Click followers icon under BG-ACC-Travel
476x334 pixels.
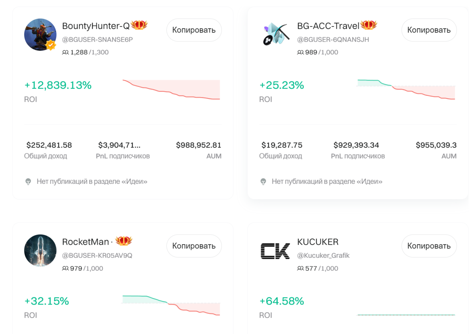click(300, 52)
